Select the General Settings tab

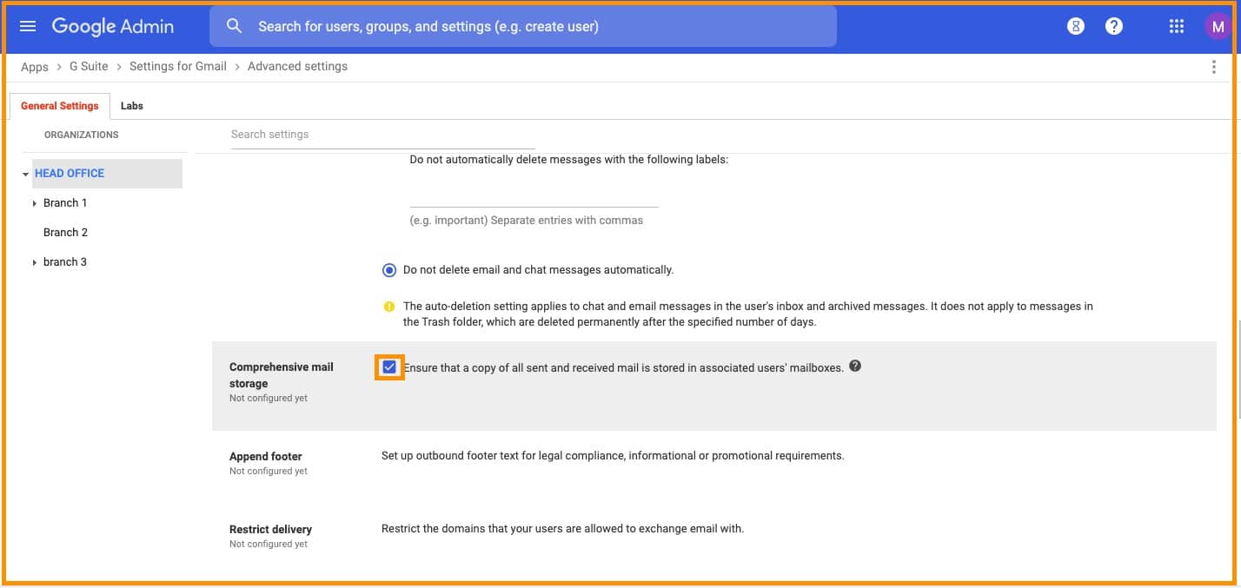pyautogui.click(x=60, y=106)
